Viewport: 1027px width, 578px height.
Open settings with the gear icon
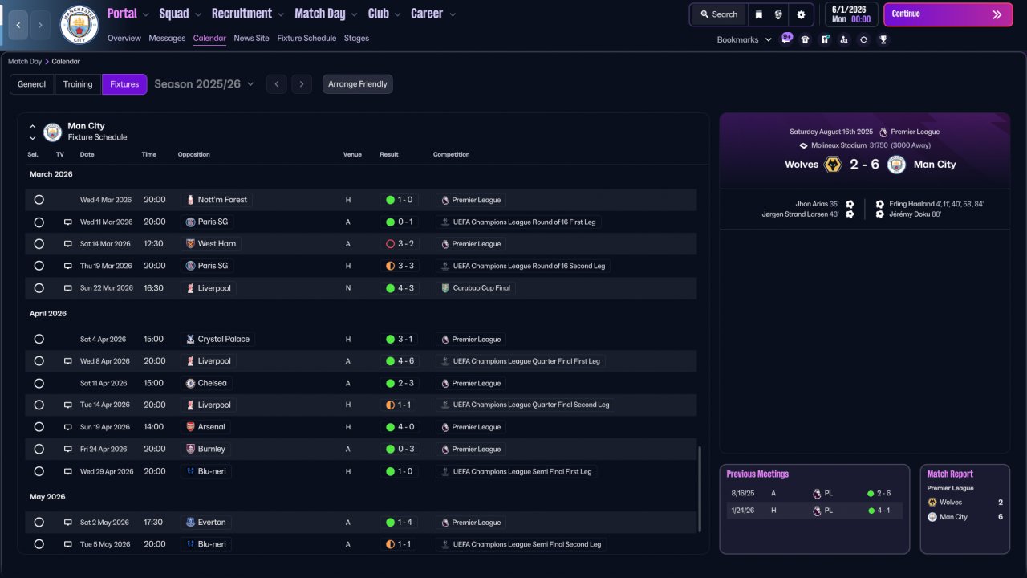(801, 14)
